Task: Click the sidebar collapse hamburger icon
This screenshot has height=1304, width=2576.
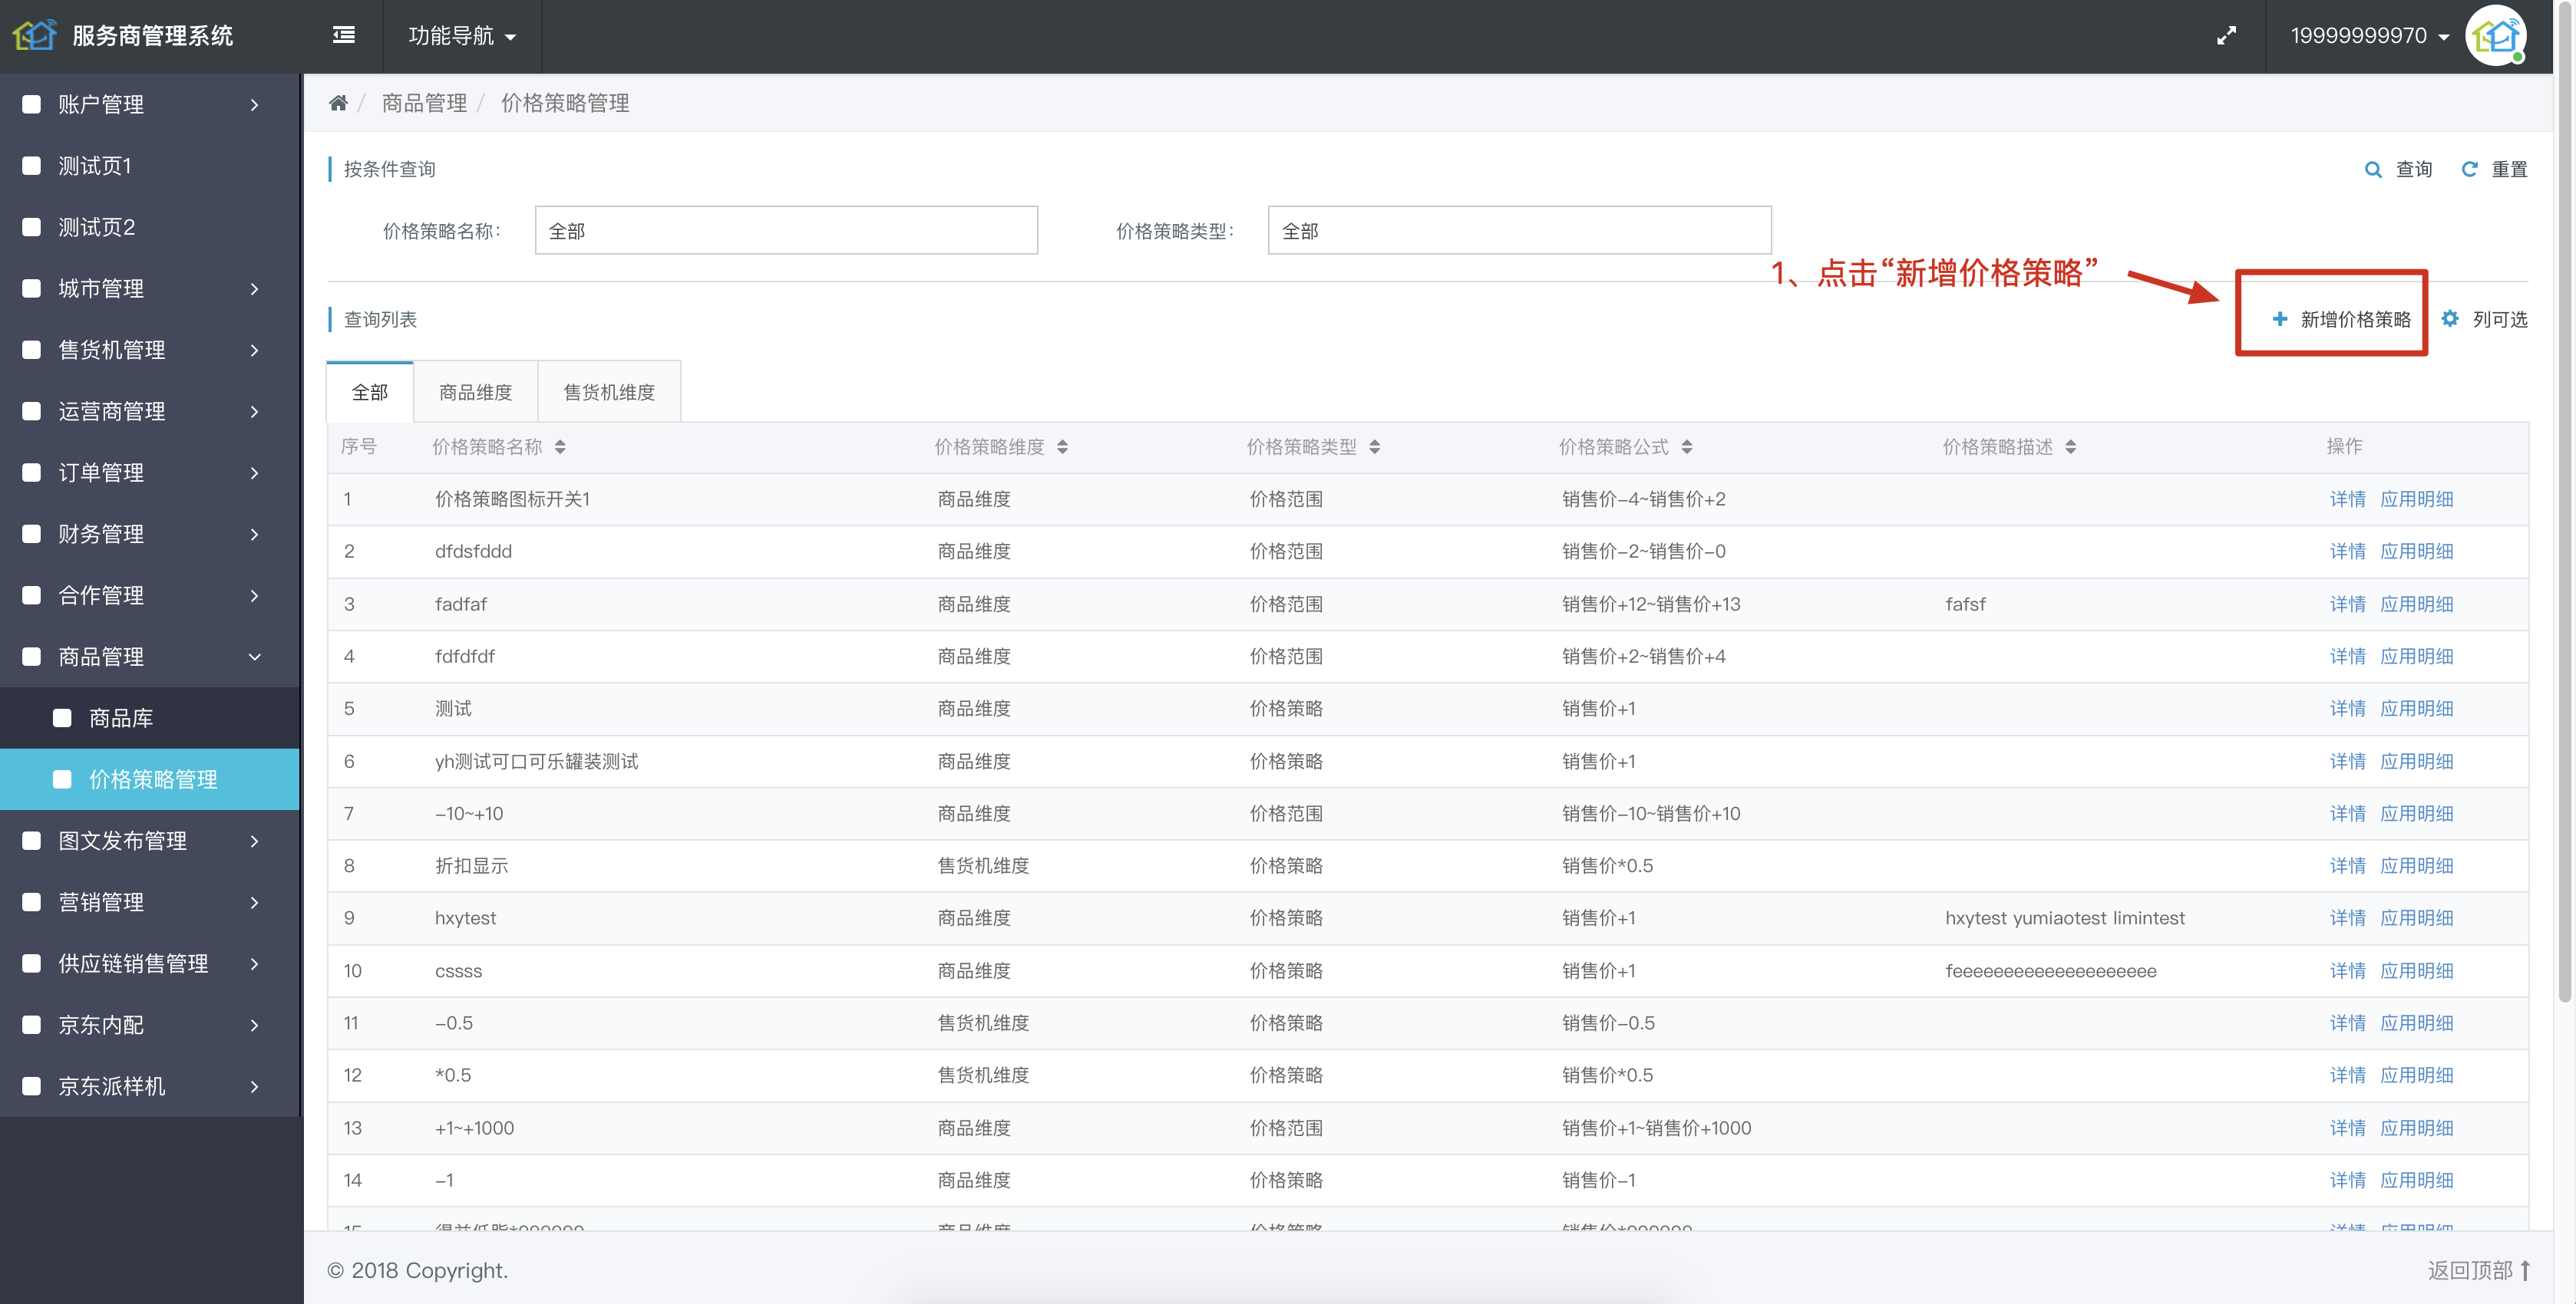Action: point(343,36)
